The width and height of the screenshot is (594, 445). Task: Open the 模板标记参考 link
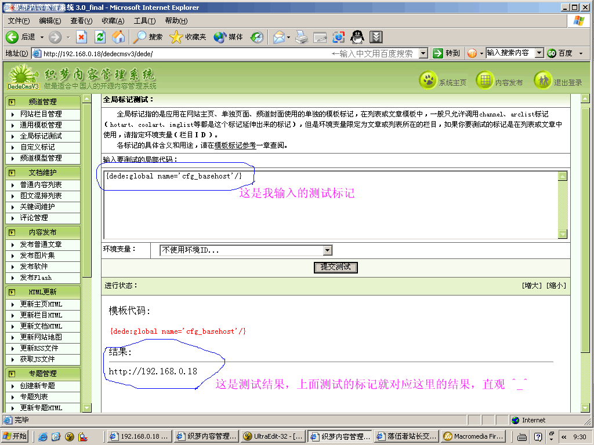pyautogui.click(x=235, y=145)
